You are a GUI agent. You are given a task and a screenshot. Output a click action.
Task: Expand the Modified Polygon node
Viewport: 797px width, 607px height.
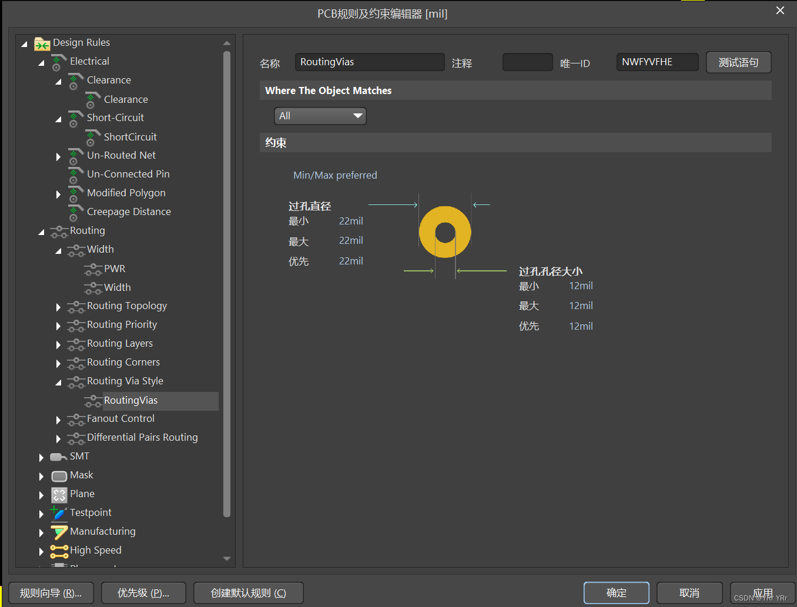coord(58,194)
